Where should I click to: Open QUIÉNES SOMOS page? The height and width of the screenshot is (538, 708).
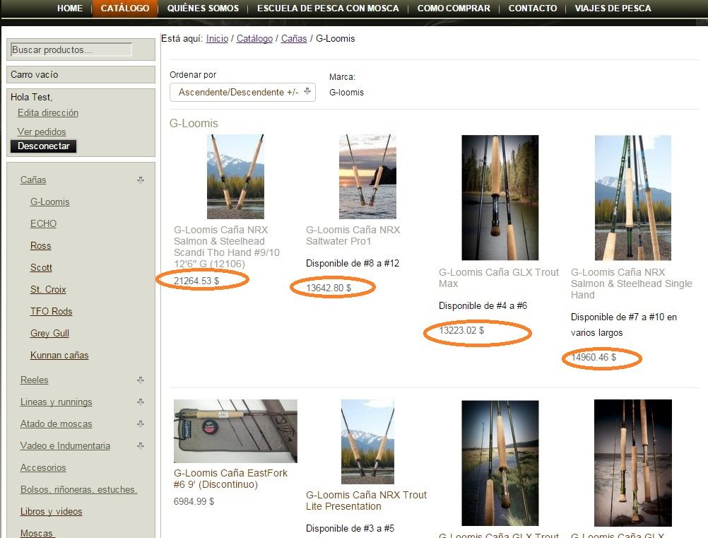[203, 8]
